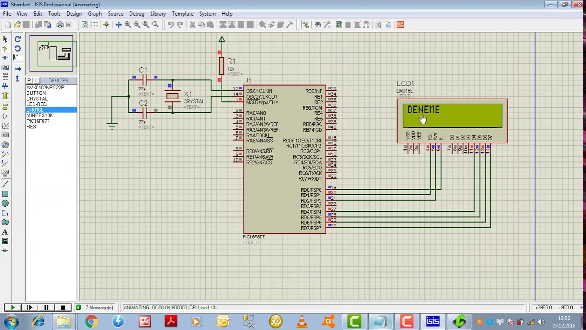Select the 2D graphics text tool (A)
Viewport: 586px width, 330px height.
[5, 232]
